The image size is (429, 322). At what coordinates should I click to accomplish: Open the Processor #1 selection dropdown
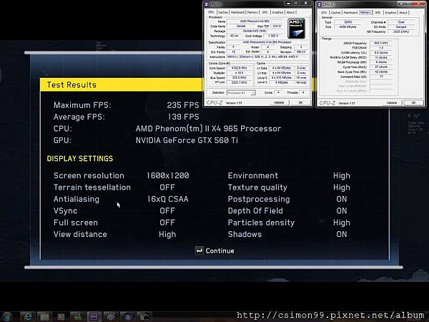tap(241, 93)
